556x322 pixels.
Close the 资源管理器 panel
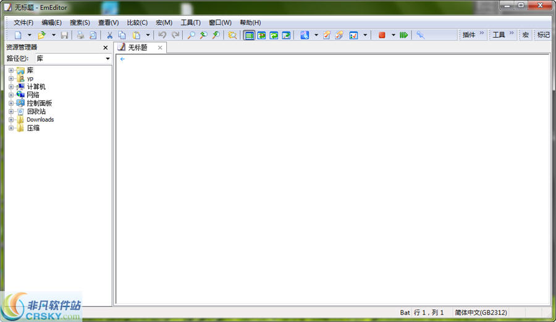(105, 48)
